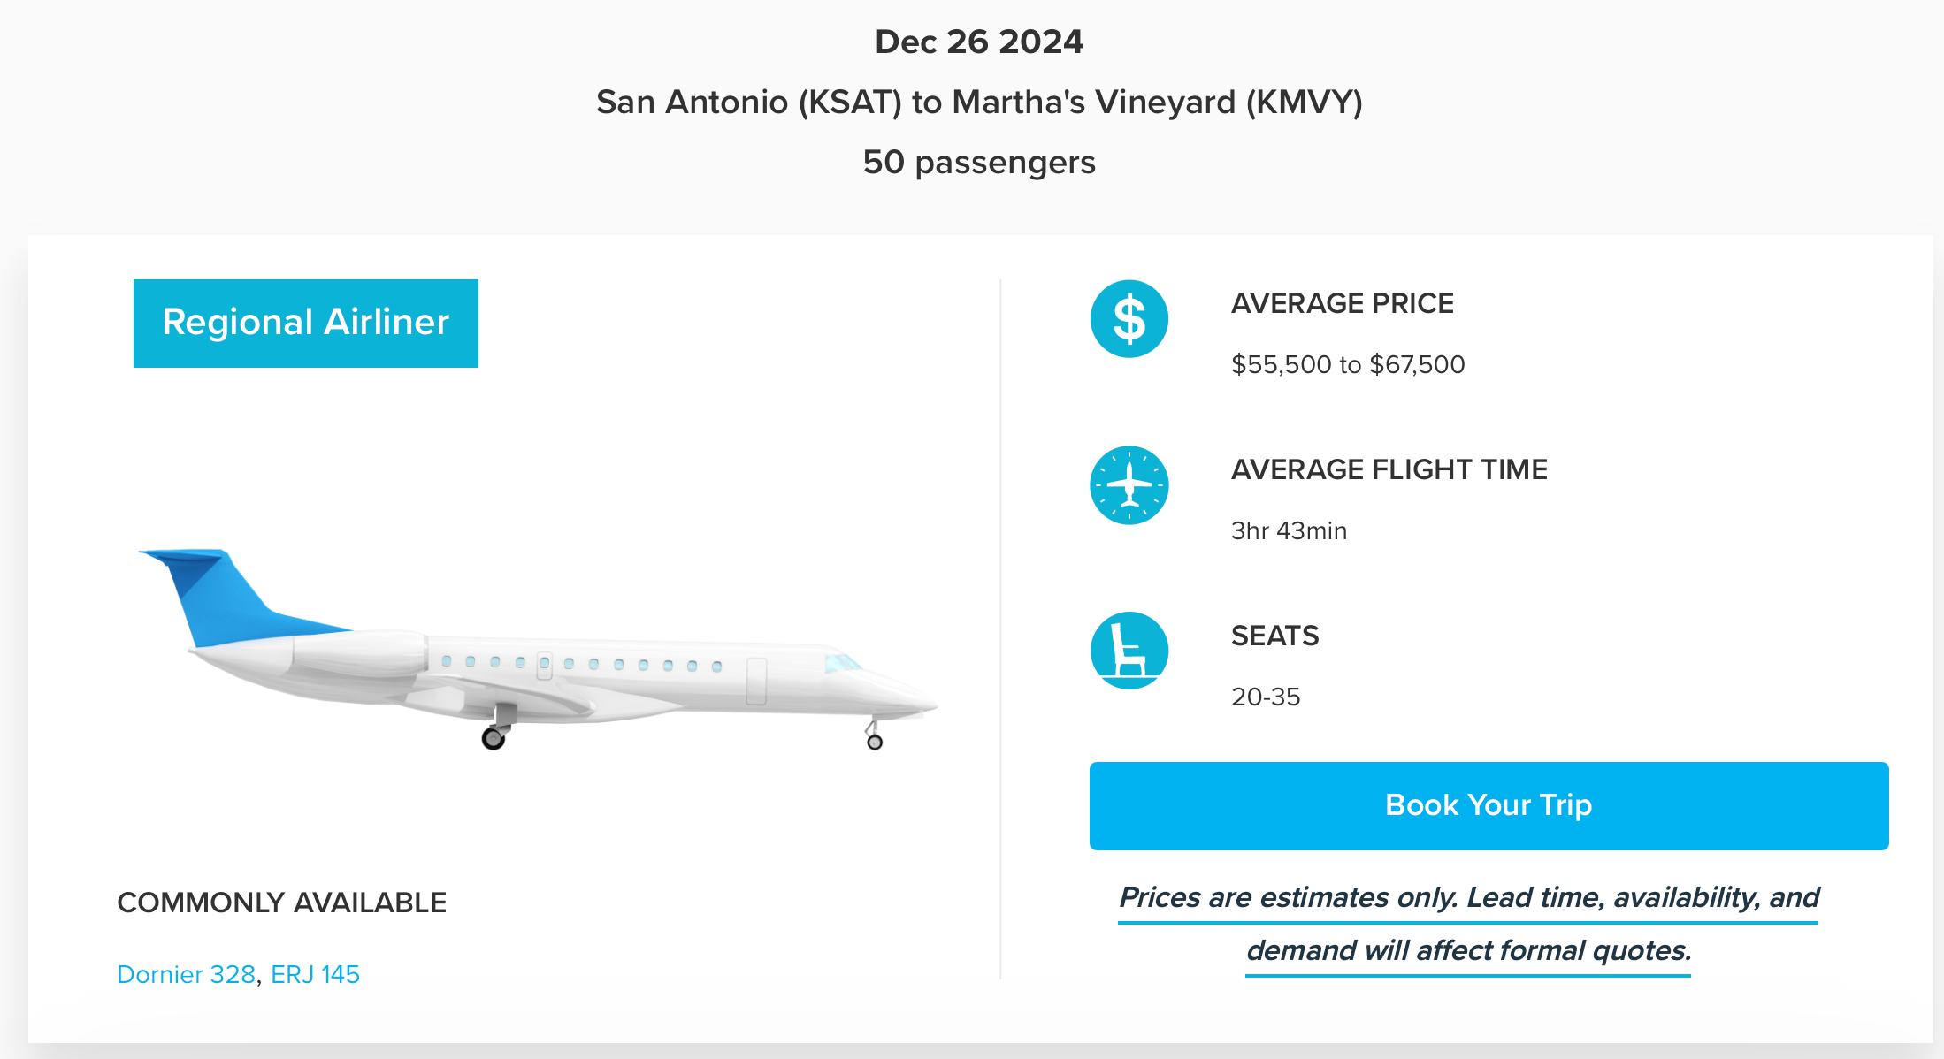Click the SEATS heading
Screen dimensions: 1944x1059
1274,636
